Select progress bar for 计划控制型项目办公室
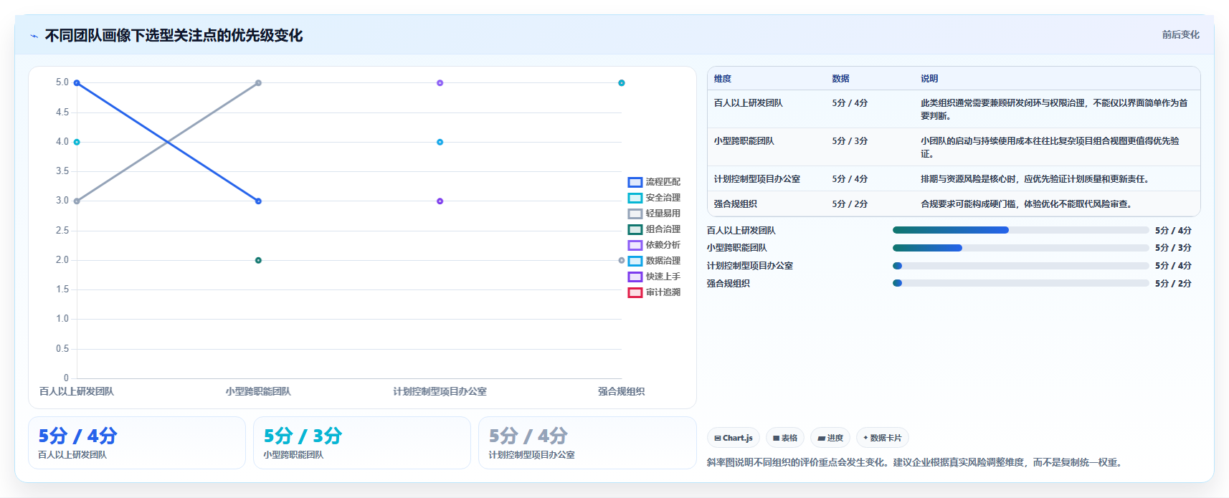The height and width of the screenshot is (498, 1229). (x=1020, y=266)
